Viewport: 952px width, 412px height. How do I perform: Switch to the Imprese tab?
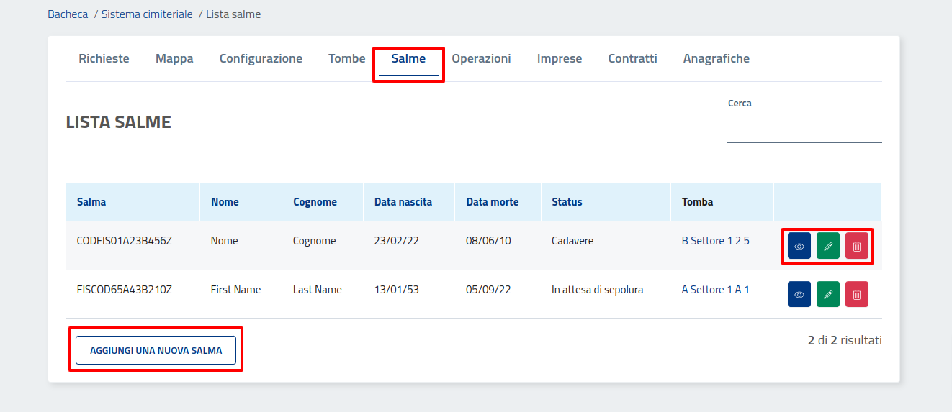(559, 59)
